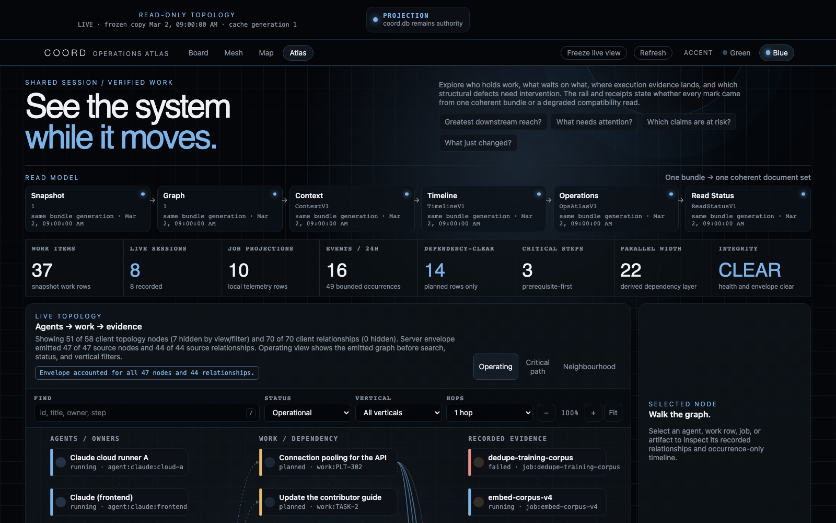Select Connection pooling for the API node
The height and width of the screenshot is (523, 836).
328,462
